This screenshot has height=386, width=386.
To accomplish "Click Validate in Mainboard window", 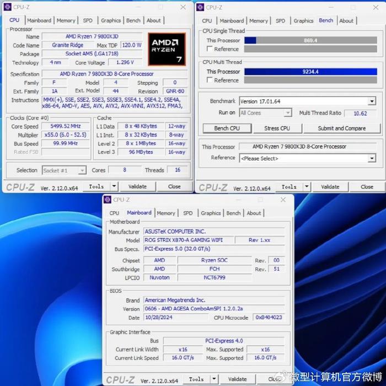I will coord(237,379).
